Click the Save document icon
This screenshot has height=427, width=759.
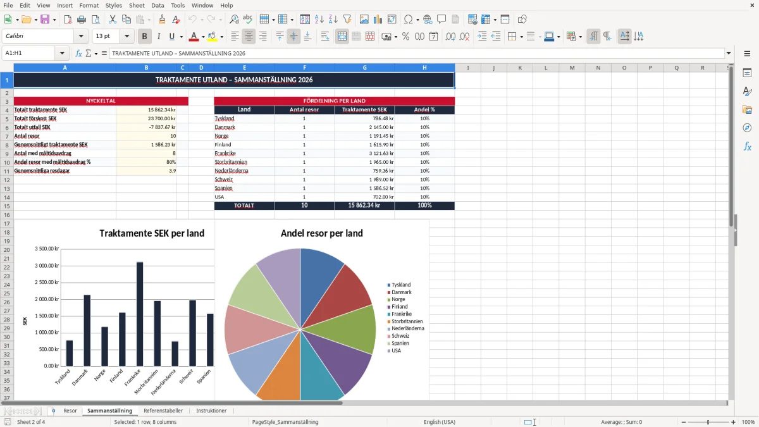click(45, 20)
